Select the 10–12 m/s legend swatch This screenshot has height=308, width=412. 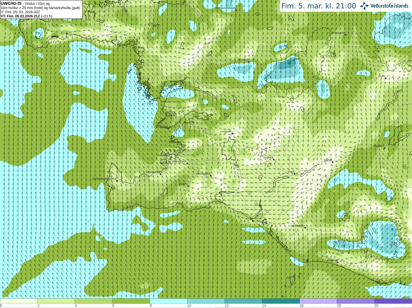[x=206, y=301]
